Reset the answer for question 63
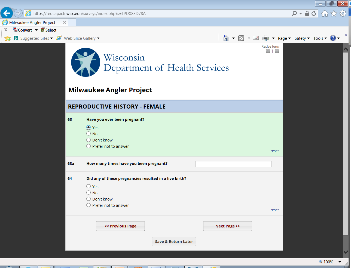This screenshot has height=268, width=351. [x=274, y=151]
